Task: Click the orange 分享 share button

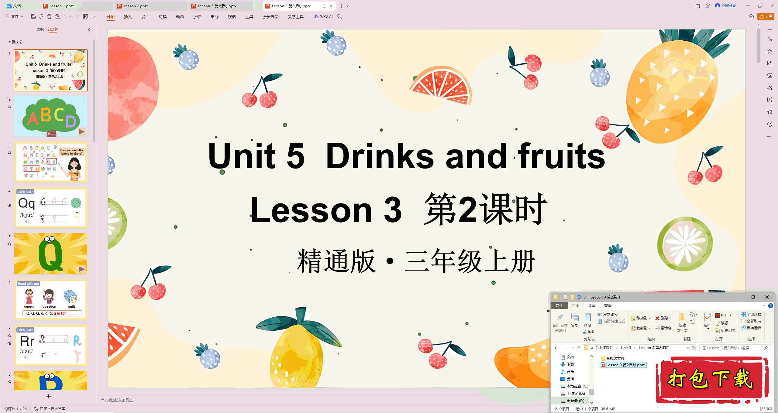Action: (x=766, y=16)
